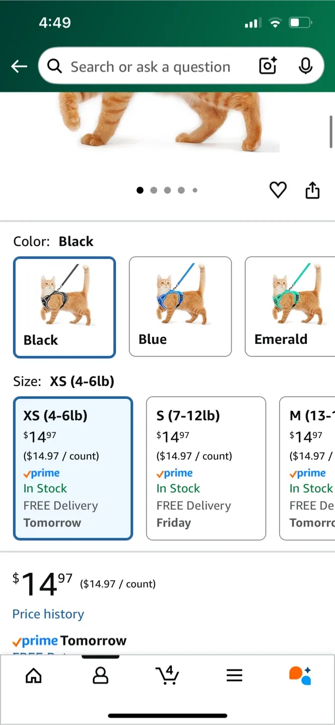Select the Emerald color option
This screenshot has height=725, width=335.
(x=295, y=306)
